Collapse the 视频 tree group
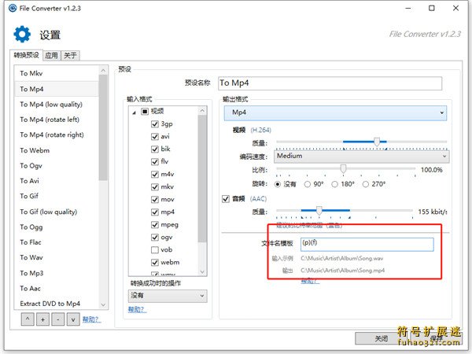The image size is (472, 354). [x=135, y=112]
